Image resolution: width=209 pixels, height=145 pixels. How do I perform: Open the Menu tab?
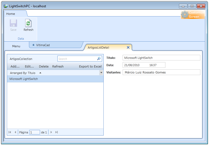pos(16,46)
